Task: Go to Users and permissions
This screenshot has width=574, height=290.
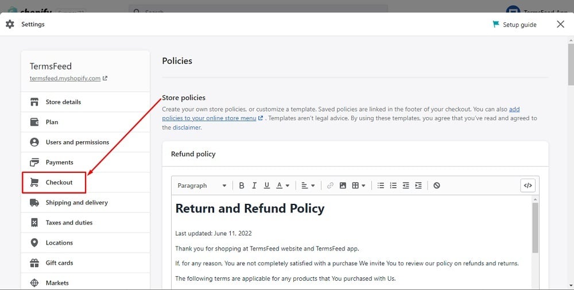Action: pyautogui.click(x=86, y=142)
